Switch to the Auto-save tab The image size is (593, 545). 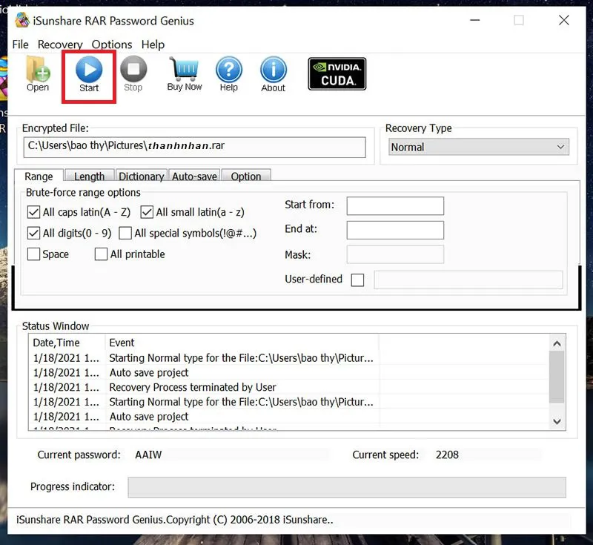(x=194, y=176)
